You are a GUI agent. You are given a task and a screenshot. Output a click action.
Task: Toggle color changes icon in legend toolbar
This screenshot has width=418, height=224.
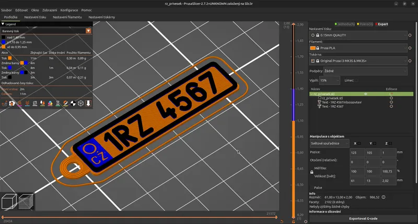[x=50, y=103]
